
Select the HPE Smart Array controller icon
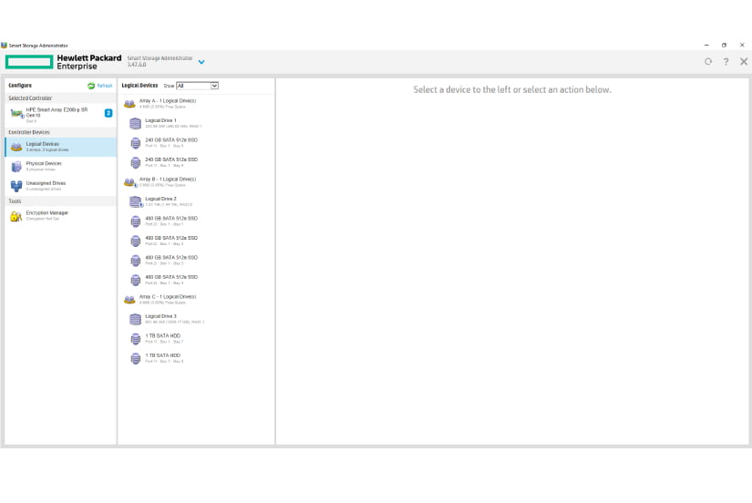tap(16, 114)
